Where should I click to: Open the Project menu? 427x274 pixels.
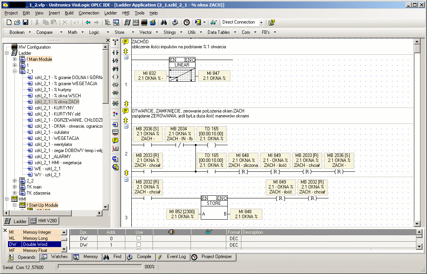[x=11, y=13]
